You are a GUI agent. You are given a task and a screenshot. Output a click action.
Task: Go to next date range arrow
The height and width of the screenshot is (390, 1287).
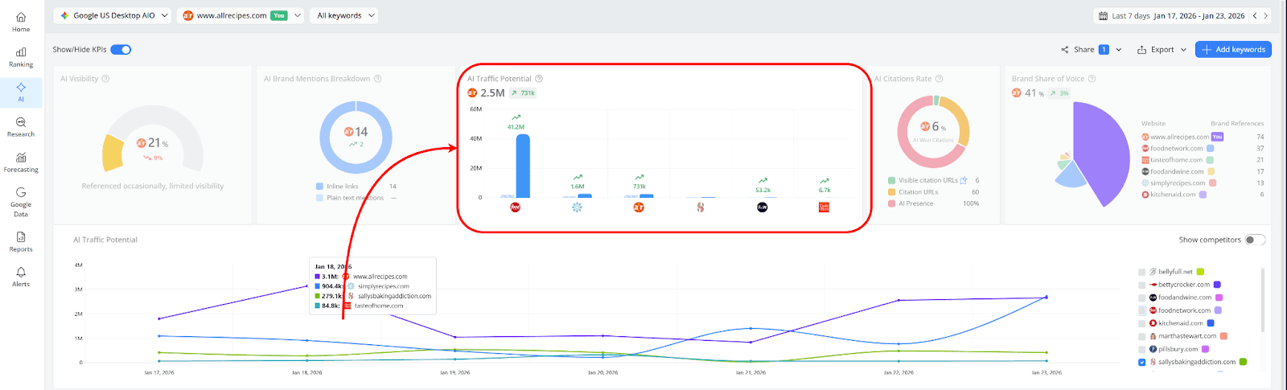click(x=1265, y=15)
